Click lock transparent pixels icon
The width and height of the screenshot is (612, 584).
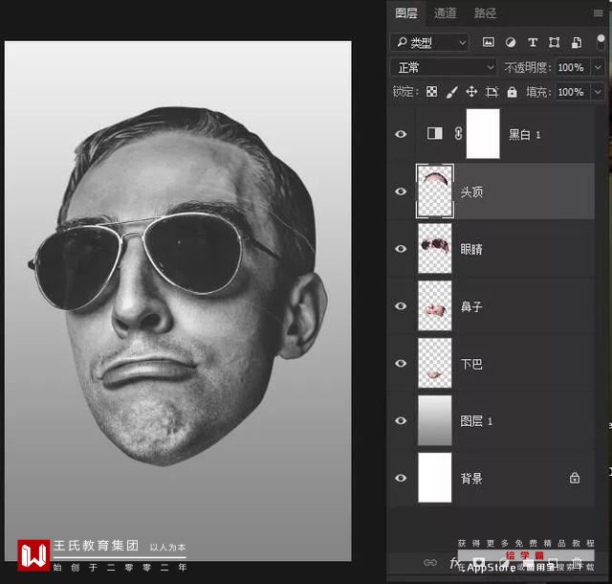pyautogui.click(x=431, y=92)
